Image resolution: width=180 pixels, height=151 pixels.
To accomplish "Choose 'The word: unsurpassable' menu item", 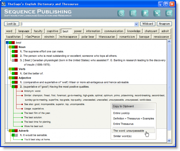I will tap(133, 131).
